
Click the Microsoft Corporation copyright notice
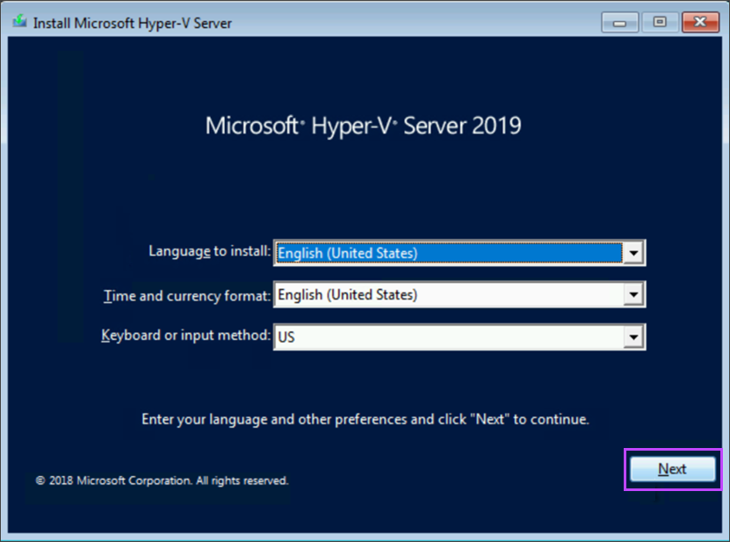click(162, 481)
